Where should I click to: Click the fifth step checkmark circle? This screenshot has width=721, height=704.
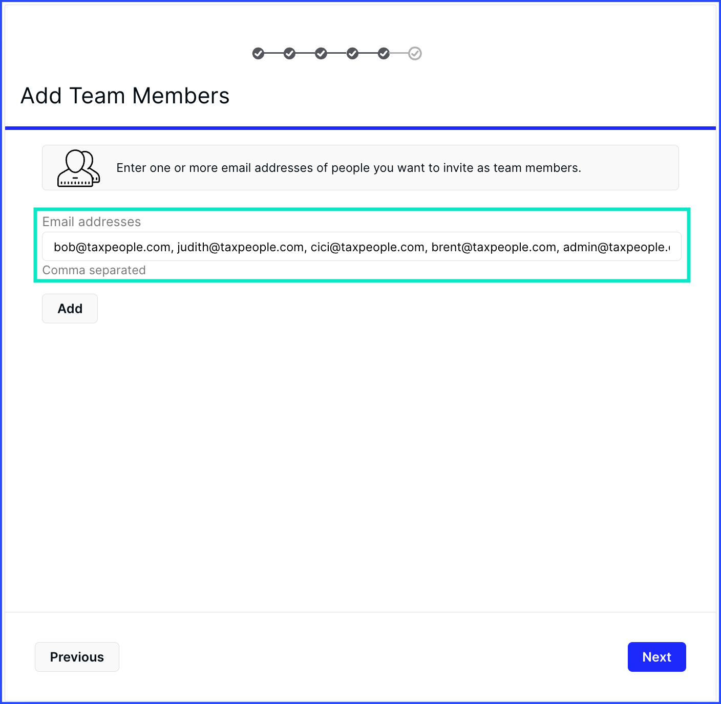click(x=384, y=53)
